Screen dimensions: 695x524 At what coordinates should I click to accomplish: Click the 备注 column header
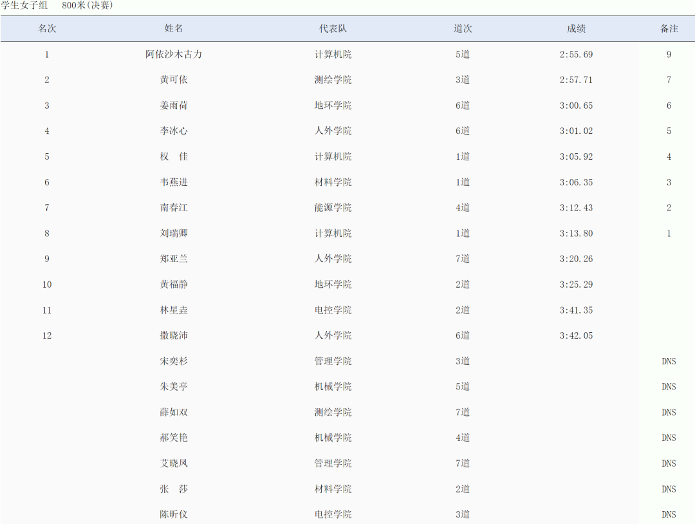(669, 29)
